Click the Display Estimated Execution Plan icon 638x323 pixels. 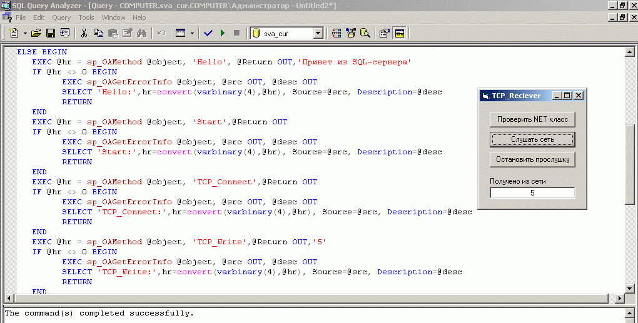(x=337, y=33)
